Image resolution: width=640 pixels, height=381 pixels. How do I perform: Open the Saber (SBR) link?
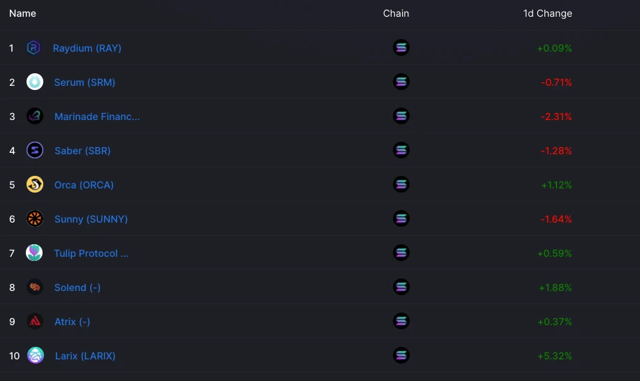click(82, 151)
